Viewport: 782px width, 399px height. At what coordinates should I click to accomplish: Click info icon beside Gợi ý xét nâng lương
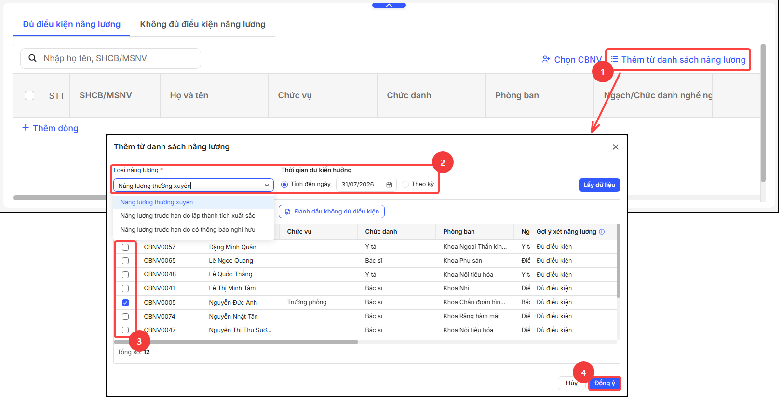pyautogui.click(x=602, y=232)
